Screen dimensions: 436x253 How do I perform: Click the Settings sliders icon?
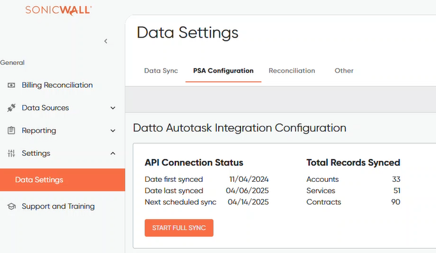click(x=11, y=153)
